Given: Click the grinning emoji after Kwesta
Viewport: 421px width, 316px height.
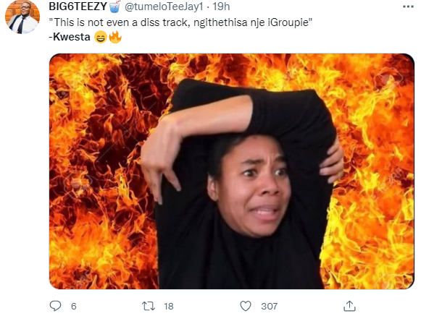Looking at the screenshot, I should coord(101,37).
